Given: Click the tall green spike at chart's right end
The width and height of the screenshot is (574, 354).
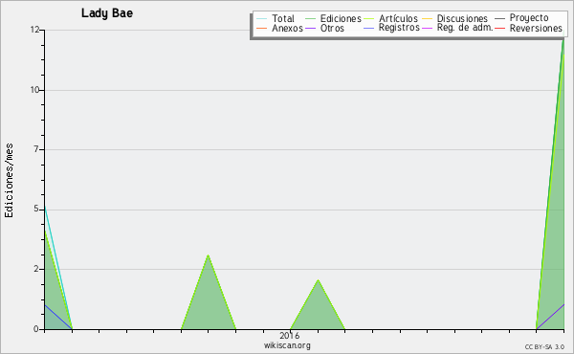Looking at the screenshot, I should tap(556, 220).
